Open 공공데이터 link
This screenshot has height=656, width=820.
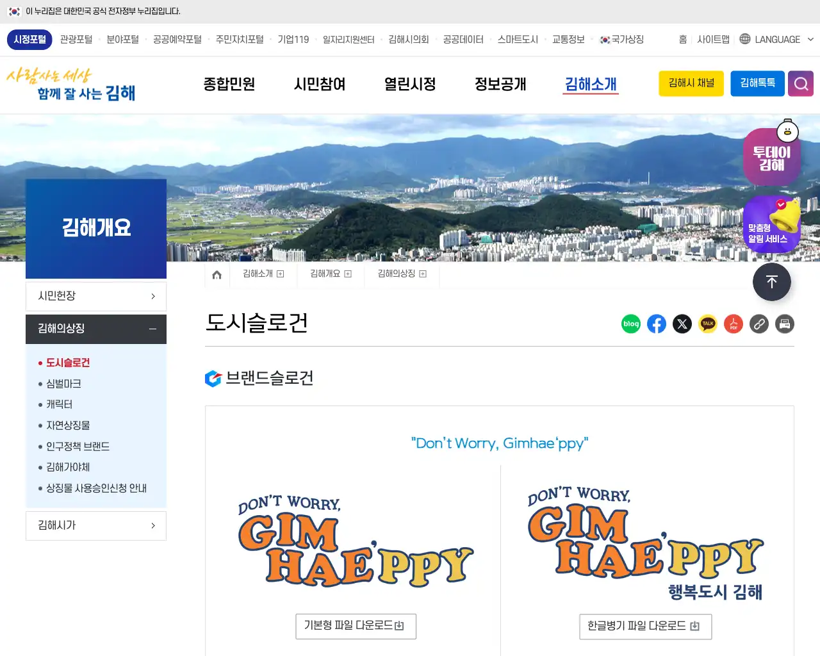(x=463, y=40)
